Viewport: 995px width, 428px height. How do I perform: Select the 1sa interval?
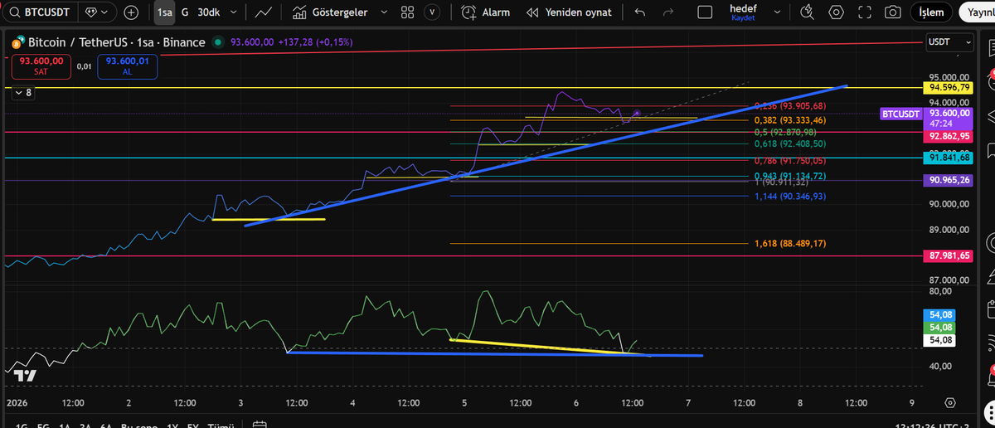tap(164, 12)
